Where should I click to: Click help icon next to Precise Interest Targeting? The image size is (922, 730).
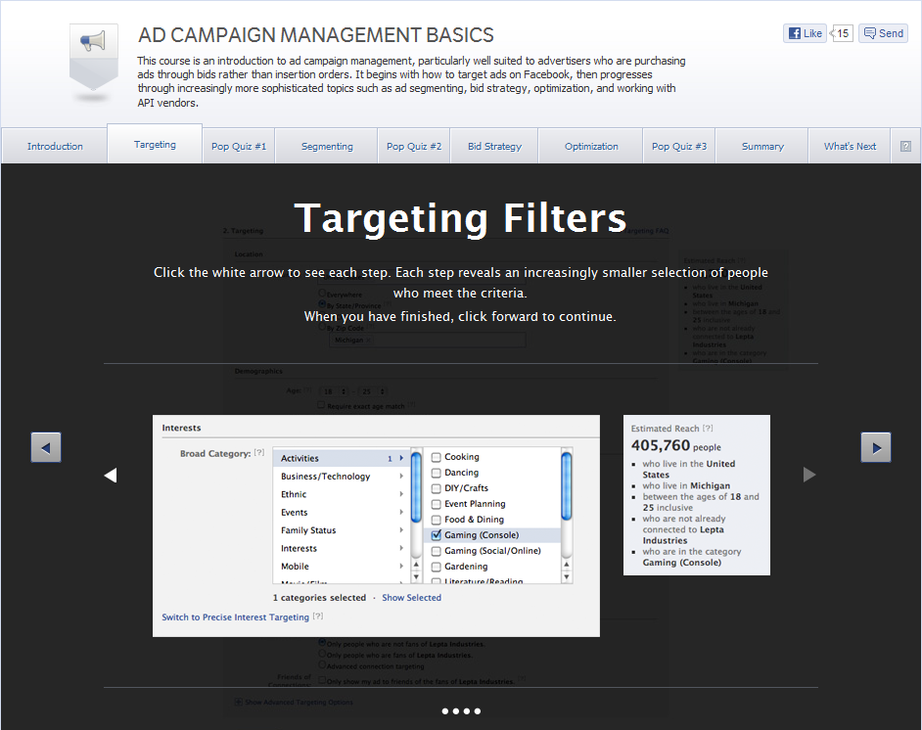[317, 616]
